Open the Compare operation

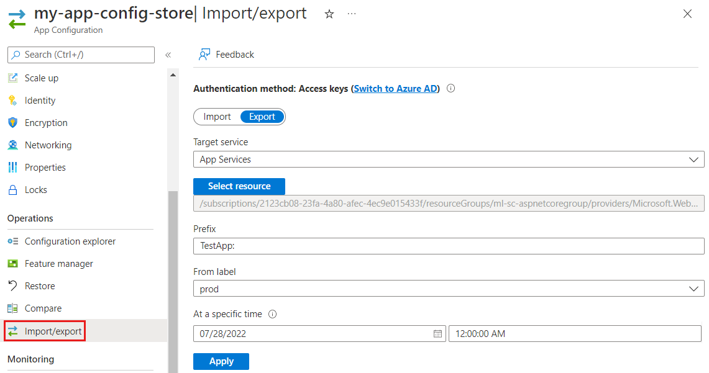(45, 308)
